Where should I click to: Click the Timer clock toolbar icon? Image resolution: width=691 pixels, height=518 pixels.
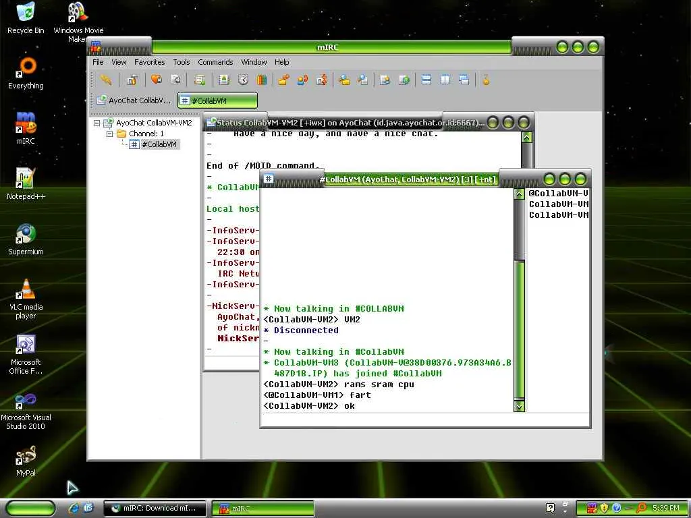click(243, 80)
